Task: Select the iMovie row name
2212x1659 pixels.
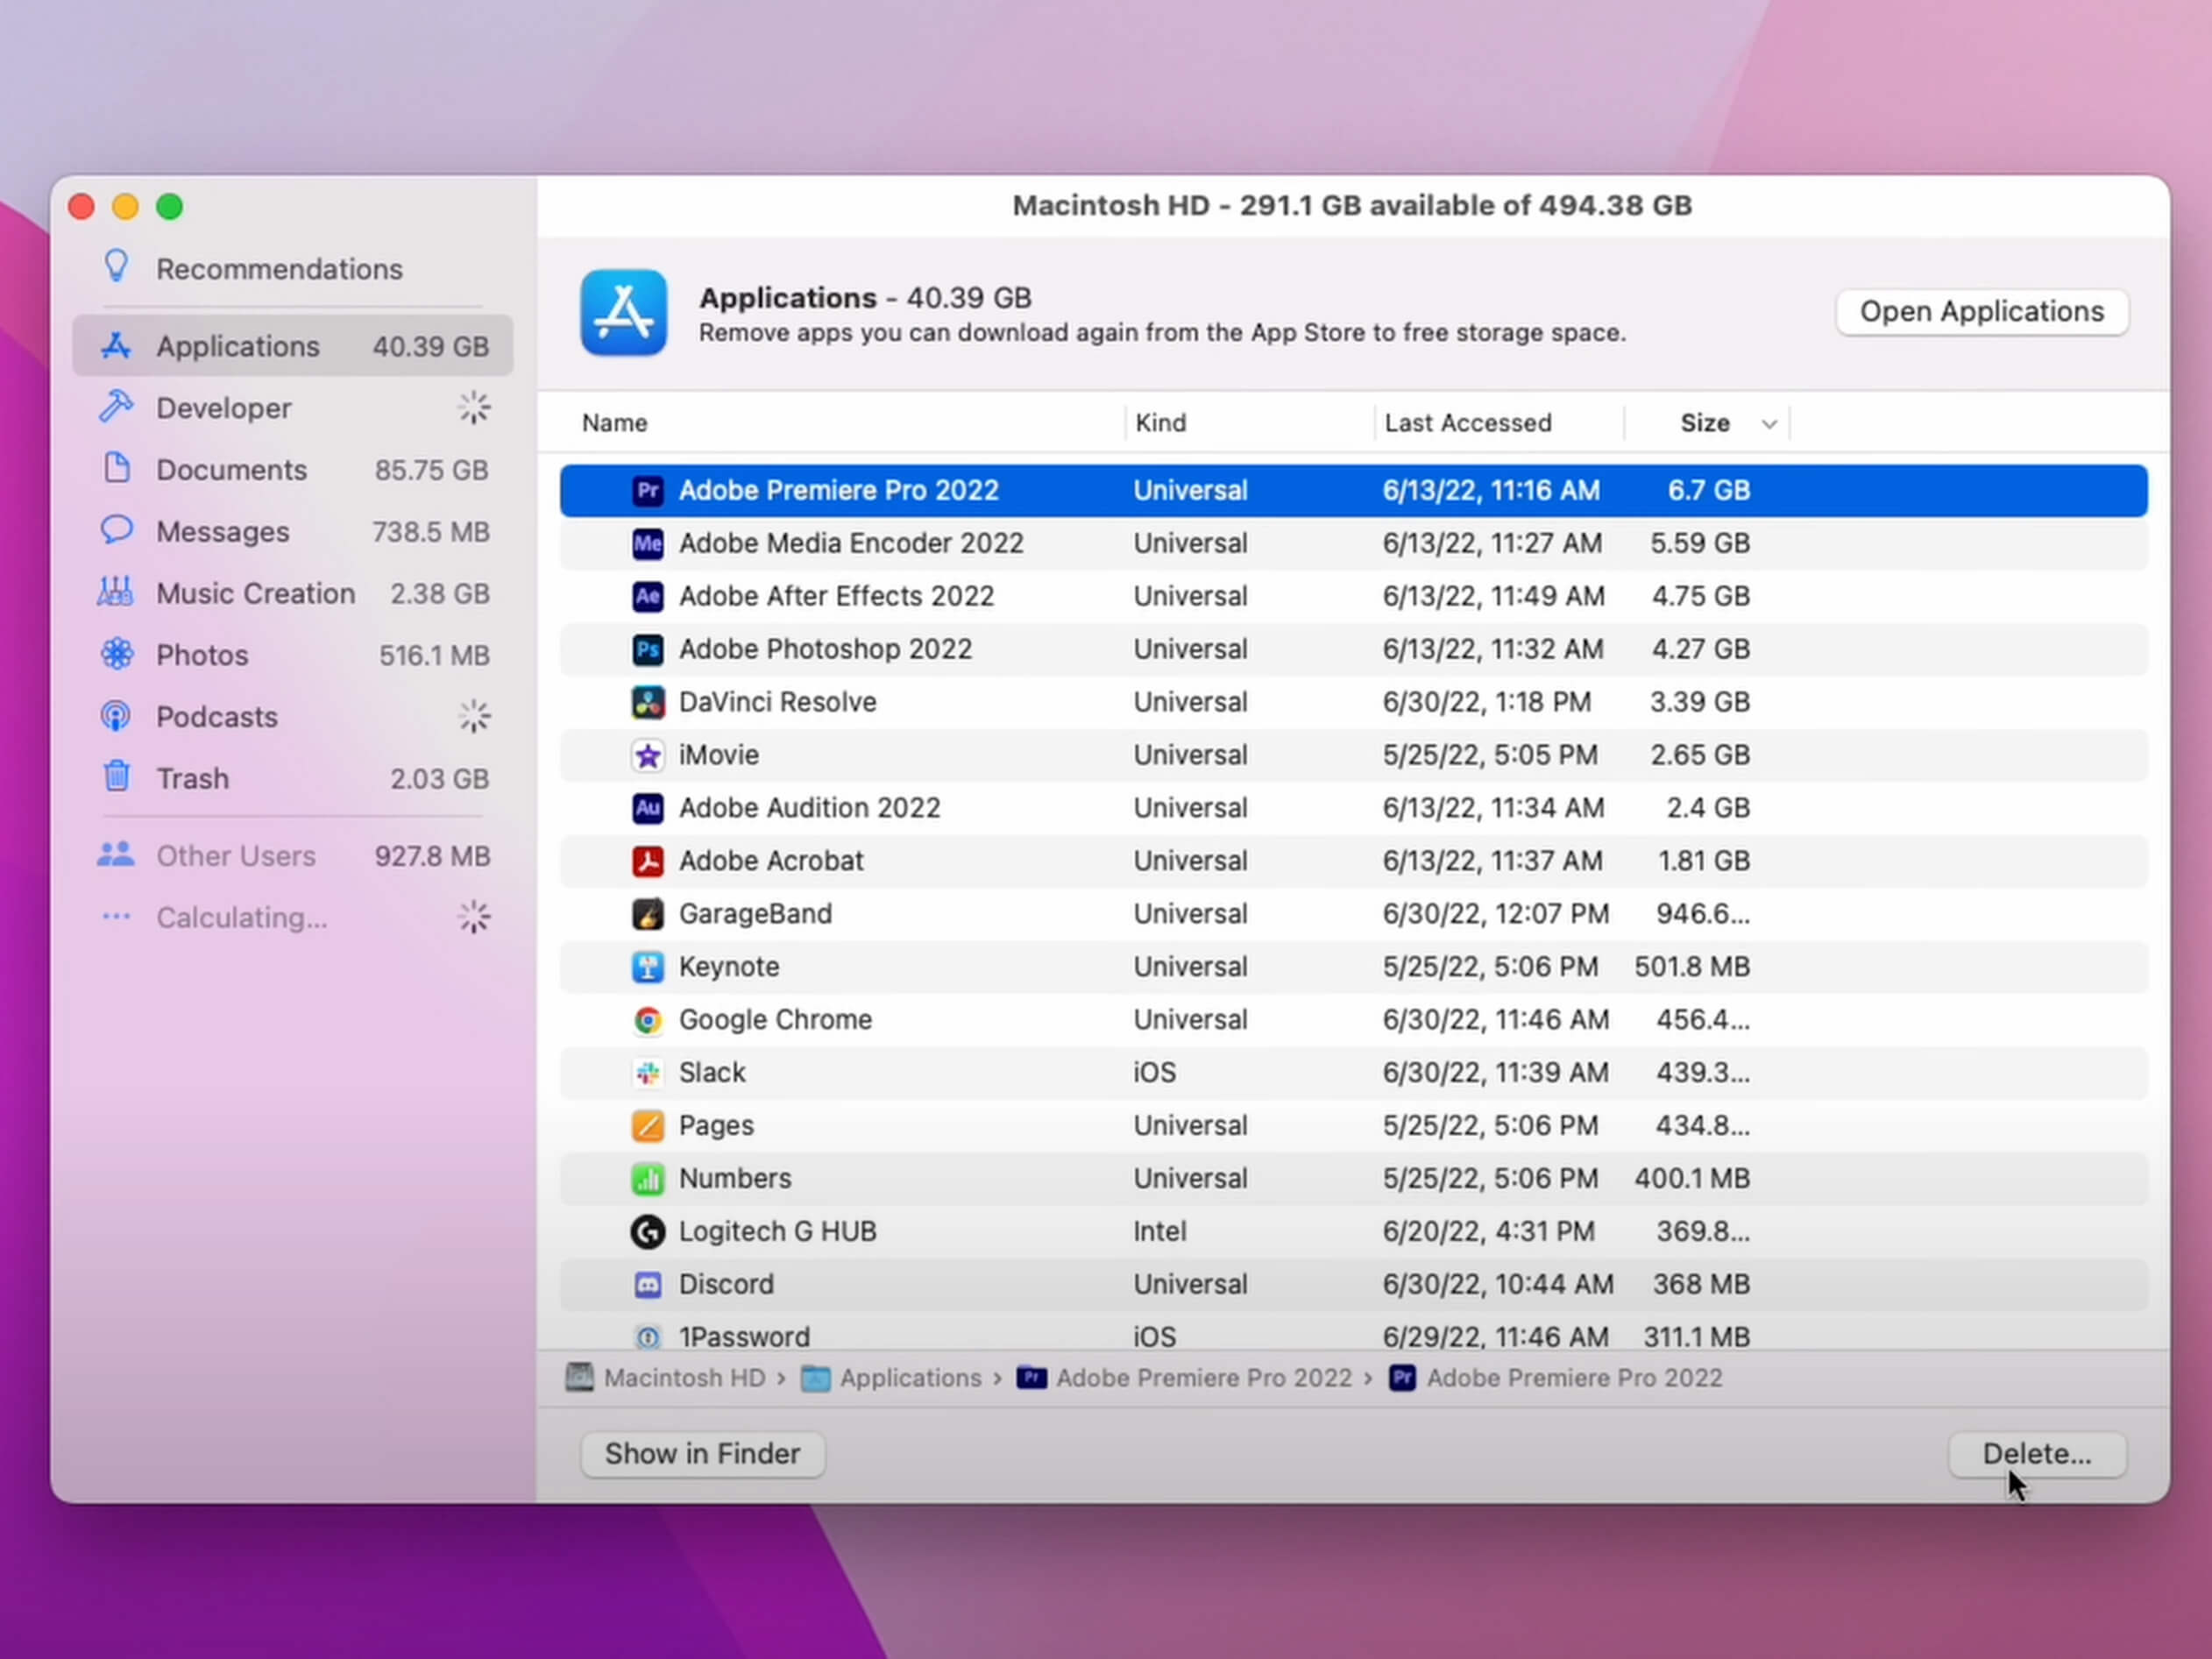Action: coord(718,755)
